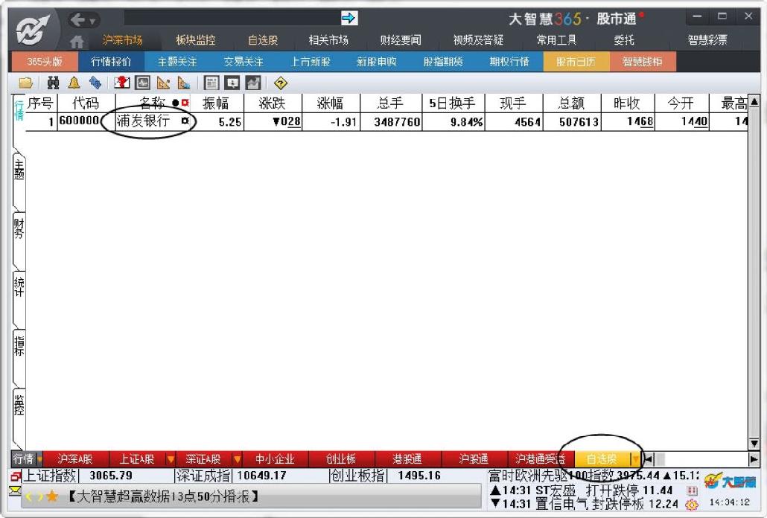Select the second triangle ruler tool
Viewport: 767px width, 518px height.
[184, 83]
